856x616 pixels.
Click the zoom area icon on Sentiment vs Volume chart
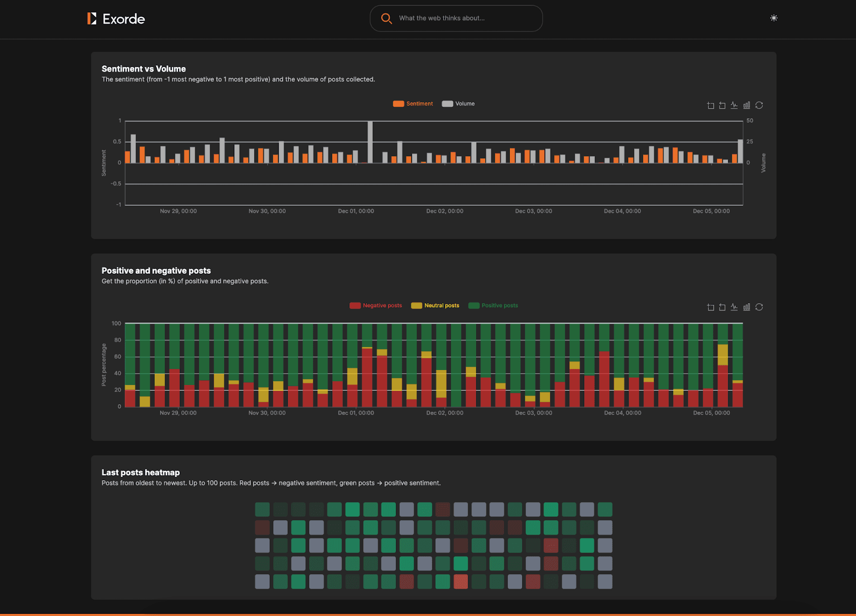[710, 105]
